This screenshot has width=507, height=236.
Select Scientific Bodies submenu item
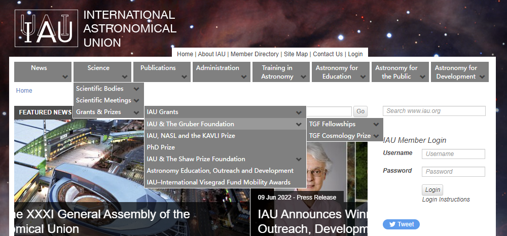tap(108, 89)
